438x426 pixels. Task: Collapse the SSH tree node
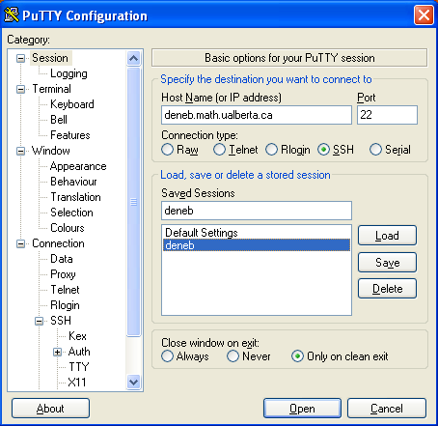pos(39,321)
